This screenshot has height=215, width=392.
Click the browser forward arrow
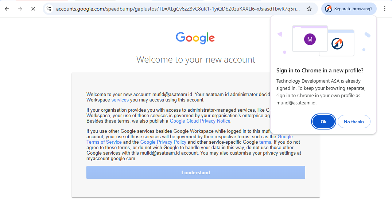(20, 9)
